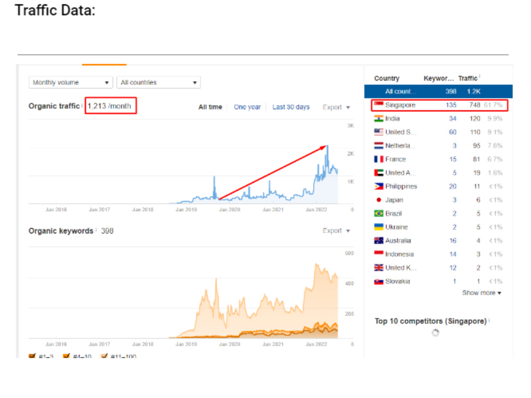This screenshot has height=398, width=531.
Task: Select the Slovakia country name
Action: pos(398,281)
